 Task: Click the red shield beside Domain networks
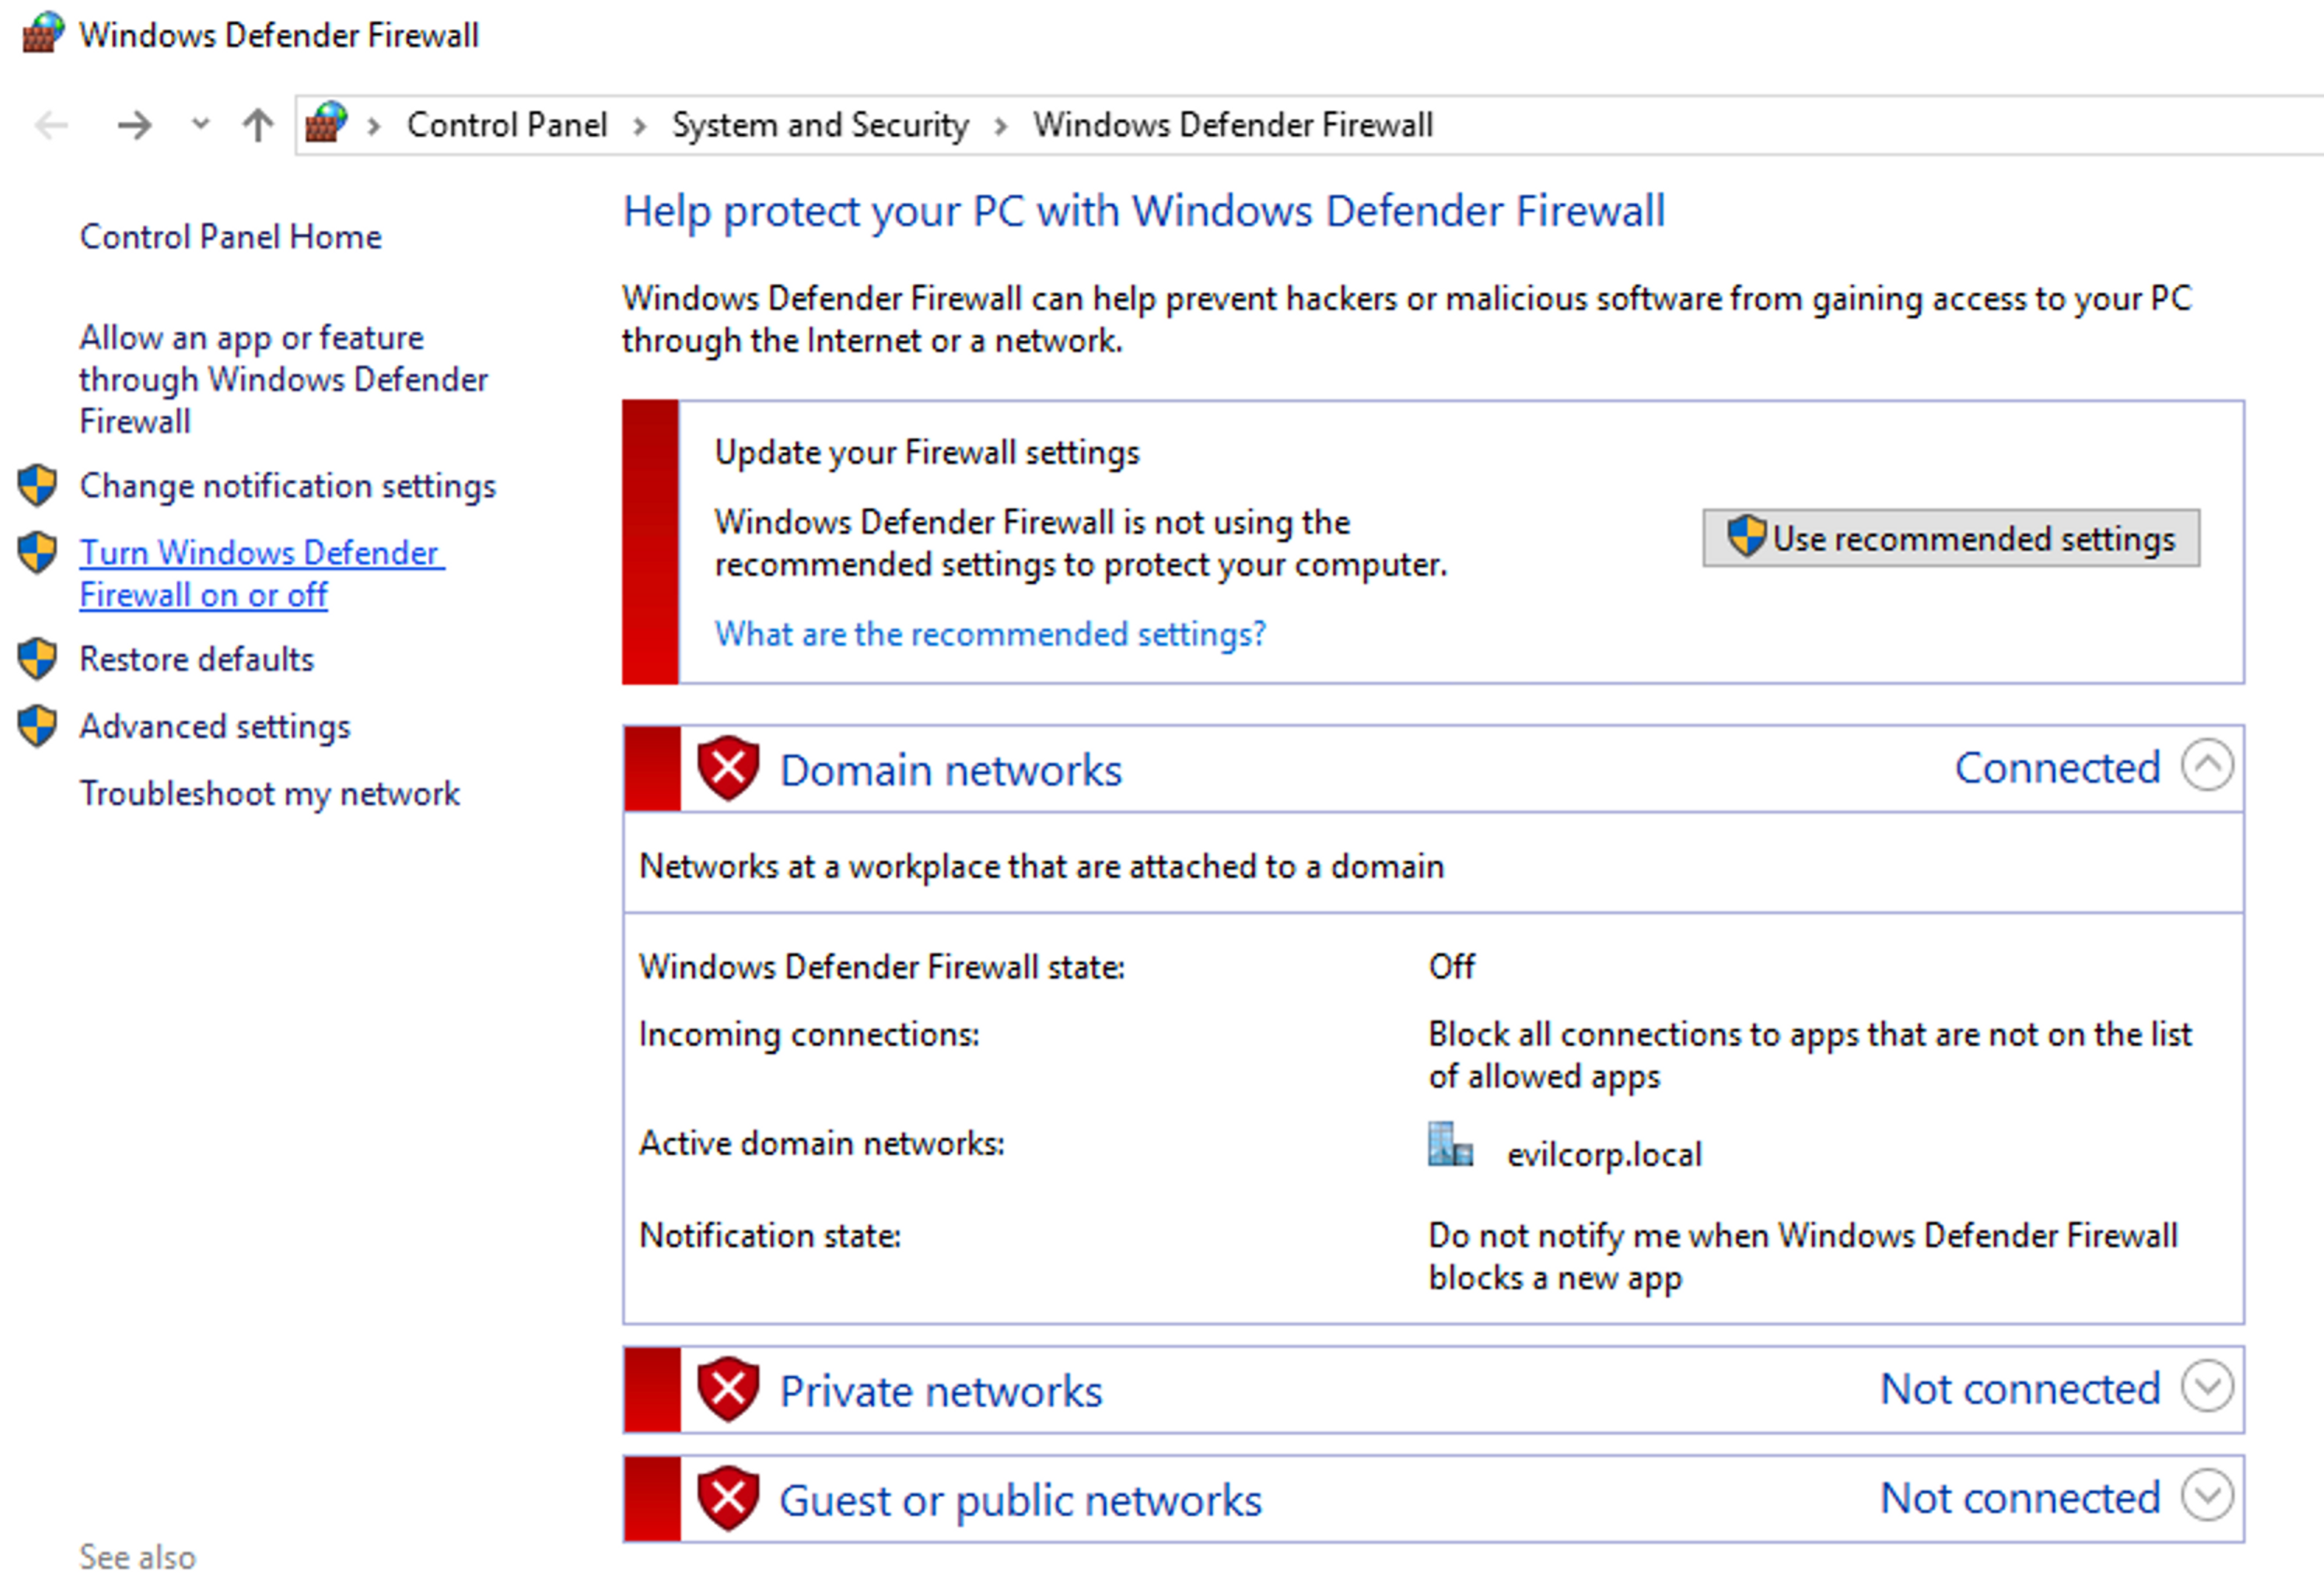[x=728, y=768]
